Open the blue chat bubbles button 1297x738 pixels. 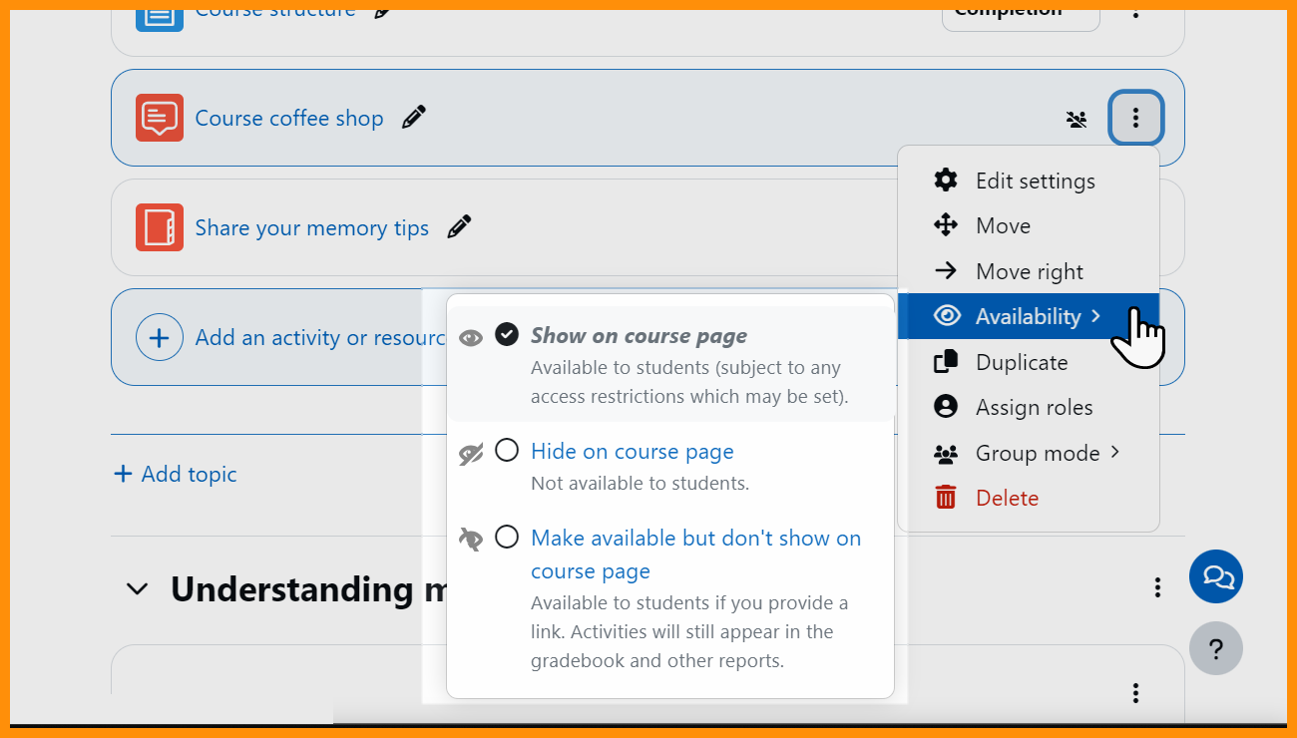pyautogui.click(x=1216, y=576)
